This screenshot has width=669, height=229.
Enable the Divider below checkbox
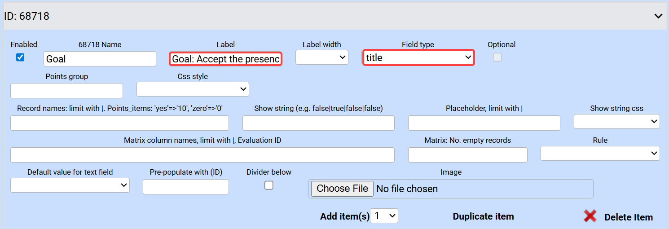point(268,185)
